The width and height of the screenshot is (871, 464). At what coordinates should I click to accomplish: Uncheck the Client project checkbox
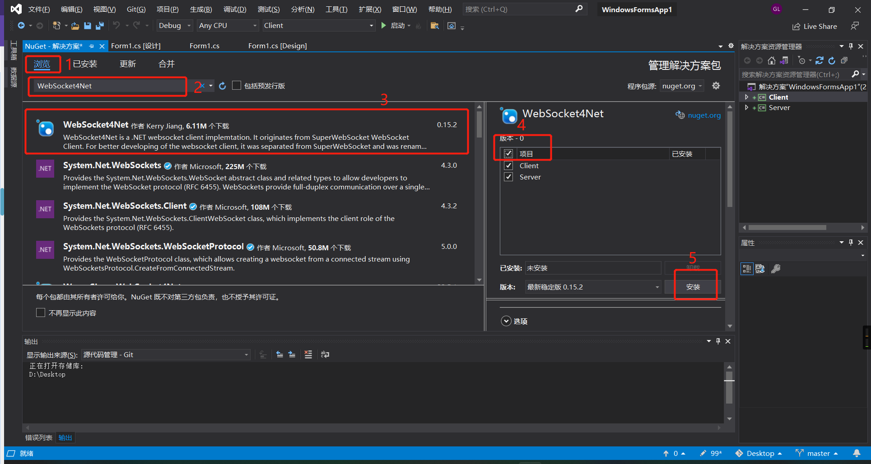coord(508,165)
